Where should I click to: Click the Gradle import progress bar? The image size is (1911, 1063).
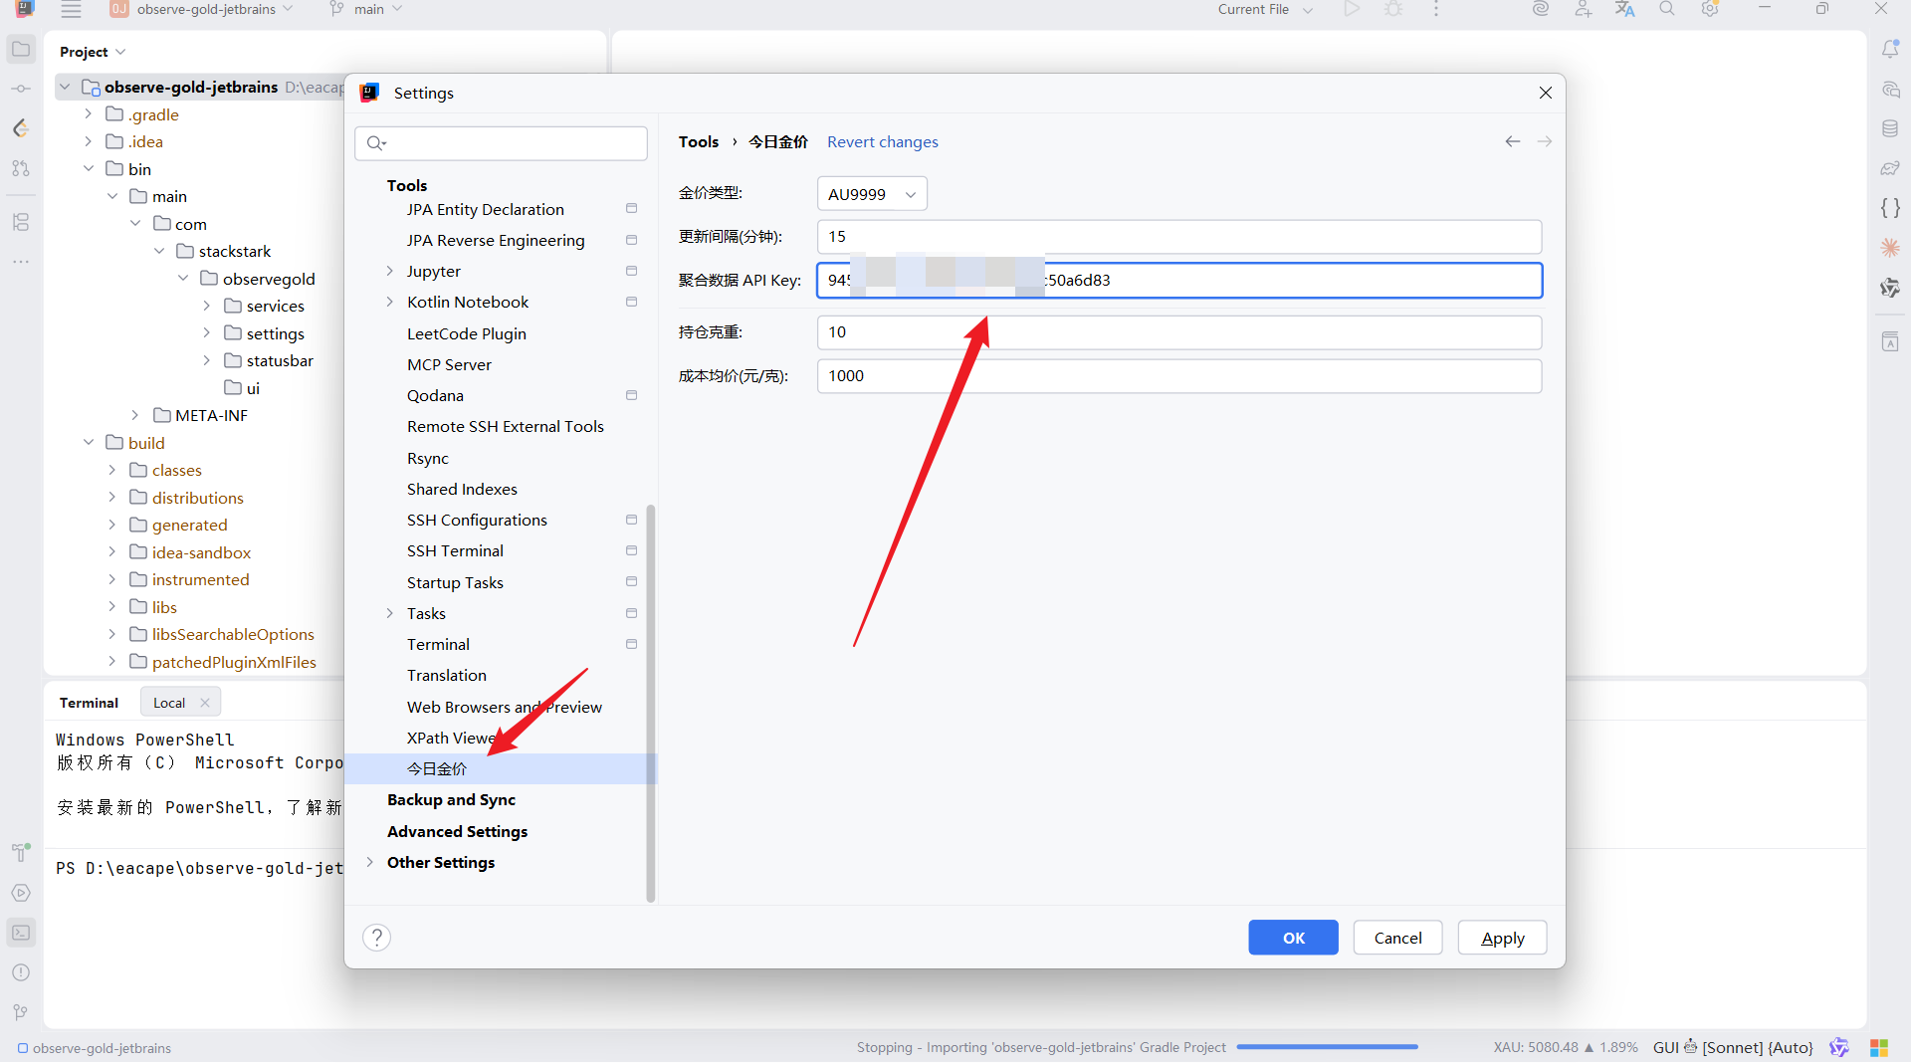[x=1327, y=1047]
